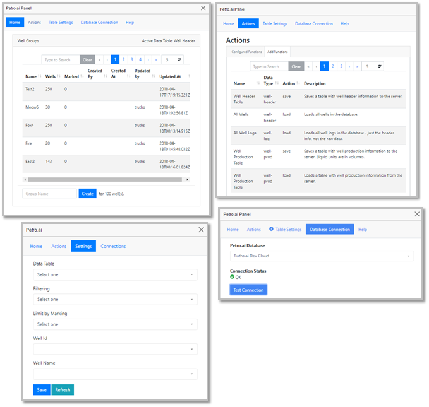429x407 pixels.
Task: Click Type to Search field in Actions panel
Action: pyautogui.click(x=269, y=66)
